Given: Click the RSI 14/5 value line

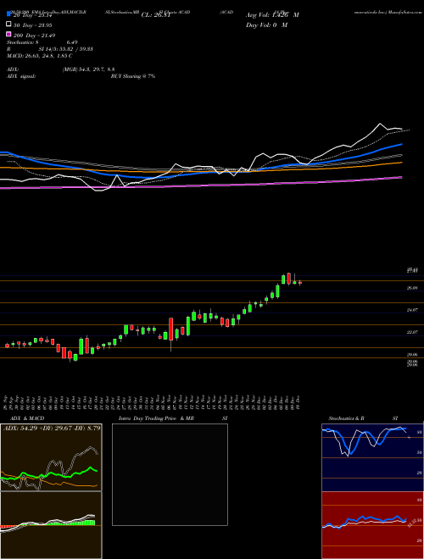Looking at the screenshot, I should [x=50, y=49].
